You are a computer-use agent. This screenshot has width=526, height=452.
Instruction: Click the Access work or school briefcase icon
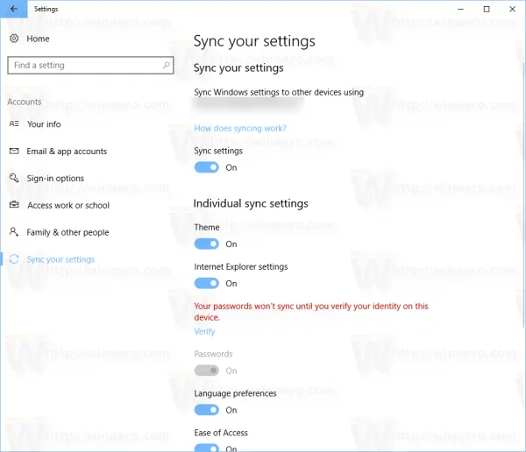point(14,205)
